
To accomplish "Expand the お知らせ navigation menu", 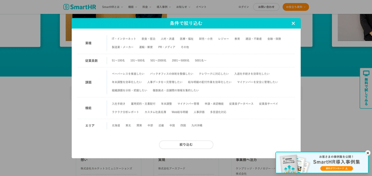I will [x=183, y=7].
